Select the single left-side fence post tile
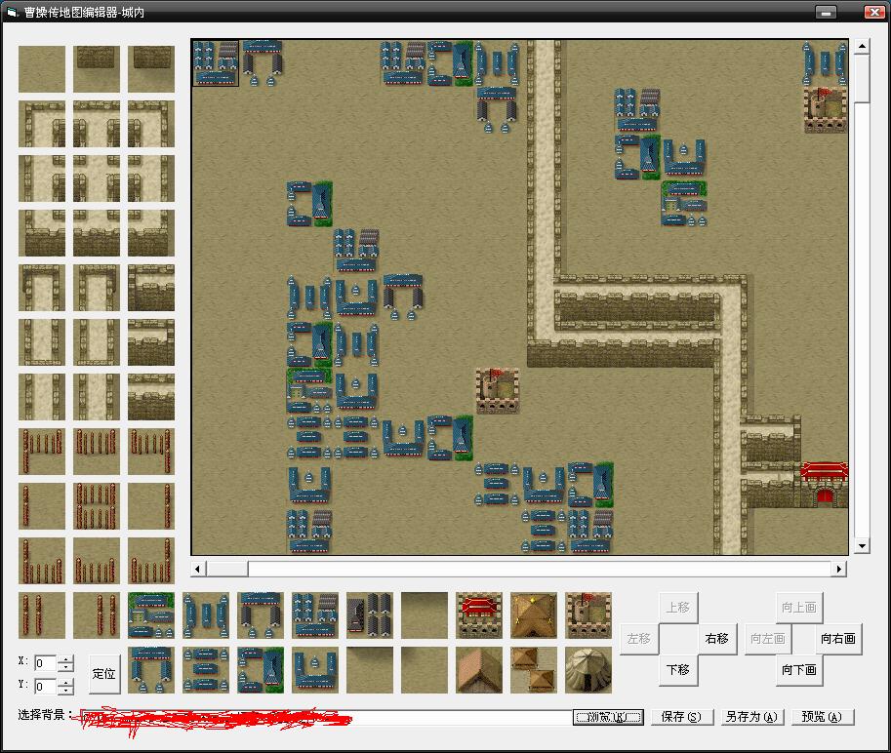The height and width of the screenshot is (753, 891). [x=42, y=506]
